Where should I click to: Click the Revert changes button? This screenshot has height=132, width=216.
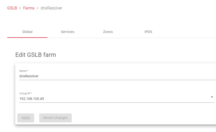tap(55, 118)
